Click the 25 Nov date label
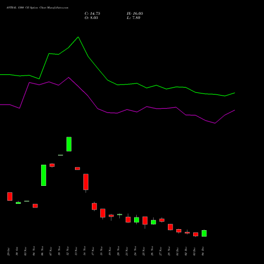Image resolution: width=264 pixels, height=264 pixels. pos(144,251)
